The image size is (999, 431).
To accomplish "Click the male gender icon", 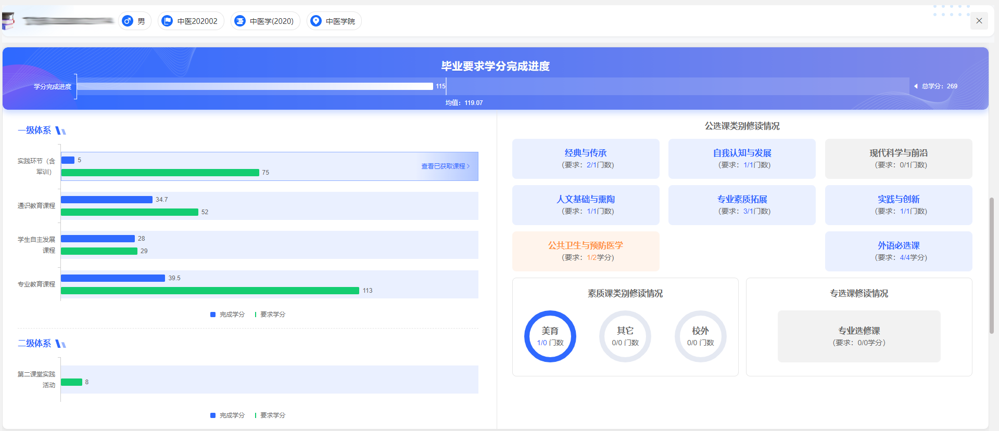I will 128,21.
